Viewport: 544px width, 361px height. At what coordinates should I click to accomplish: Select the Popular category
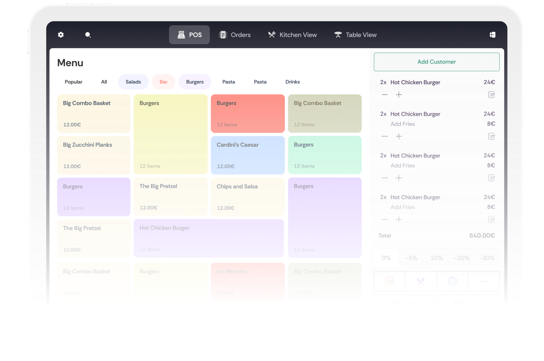click(x=73, y=82)
